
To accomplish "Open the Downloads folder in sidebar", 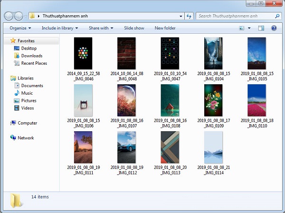I will [x=31, y=56].
